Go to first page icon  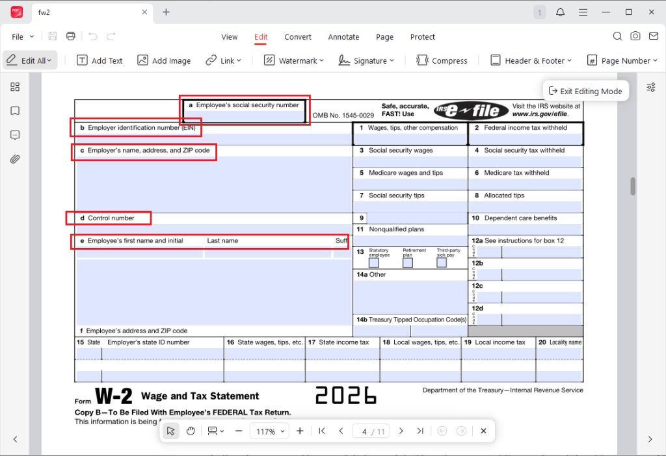[321, 431]
